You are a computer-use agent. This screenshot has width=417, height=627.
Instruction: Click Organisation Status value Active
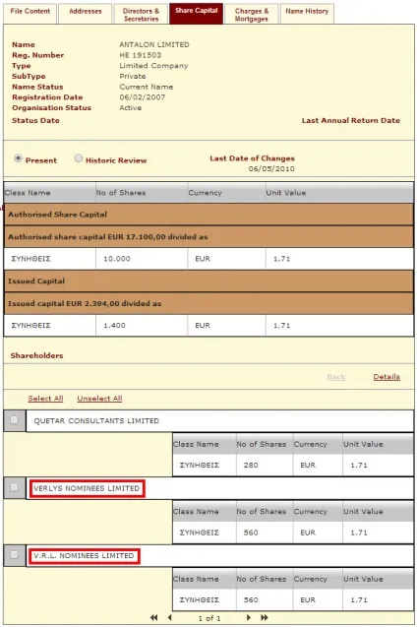pos(130,107)
